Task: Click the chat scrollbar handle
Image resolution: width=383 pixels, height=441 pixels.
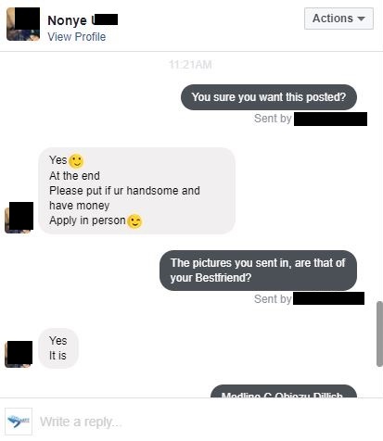Action: [379, 334]
